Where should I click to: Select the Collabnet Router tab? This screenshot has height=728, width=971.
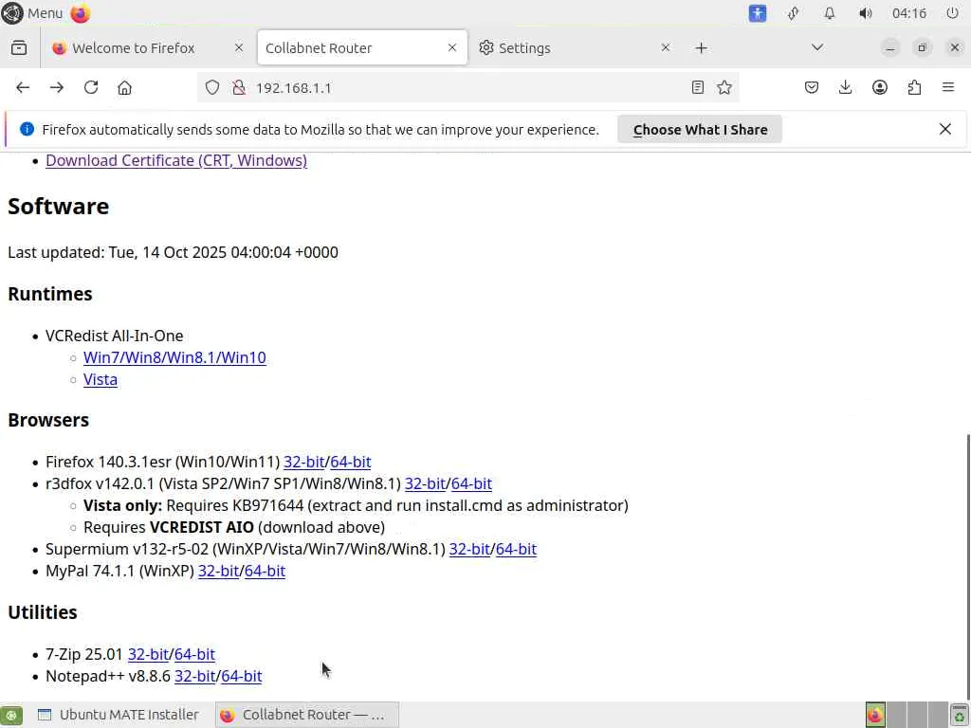[362, 47]
